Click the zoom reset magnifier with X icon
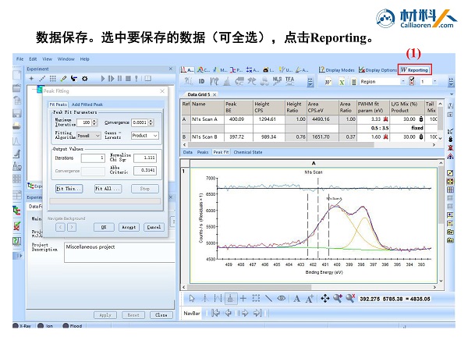This screenshot has width=468, height=351. tap(350, 298)
